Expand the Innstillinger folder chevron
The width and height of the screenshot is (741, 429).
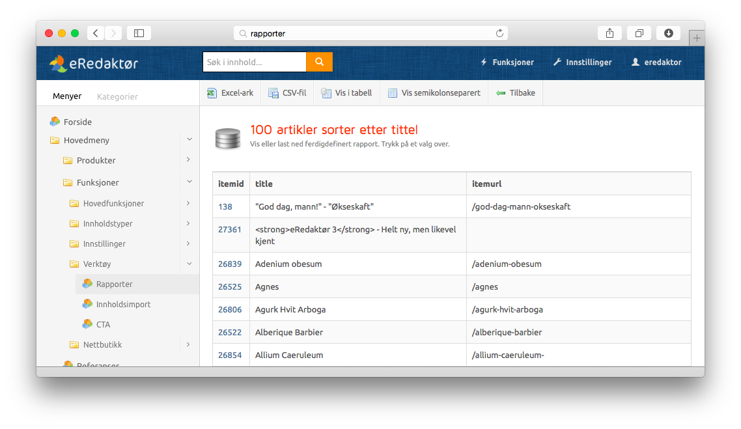click(x=189, y=243)
